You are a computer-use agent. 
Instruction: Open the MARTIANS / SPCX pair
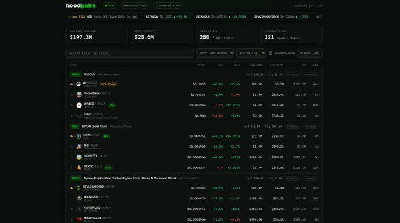point(194,219)
